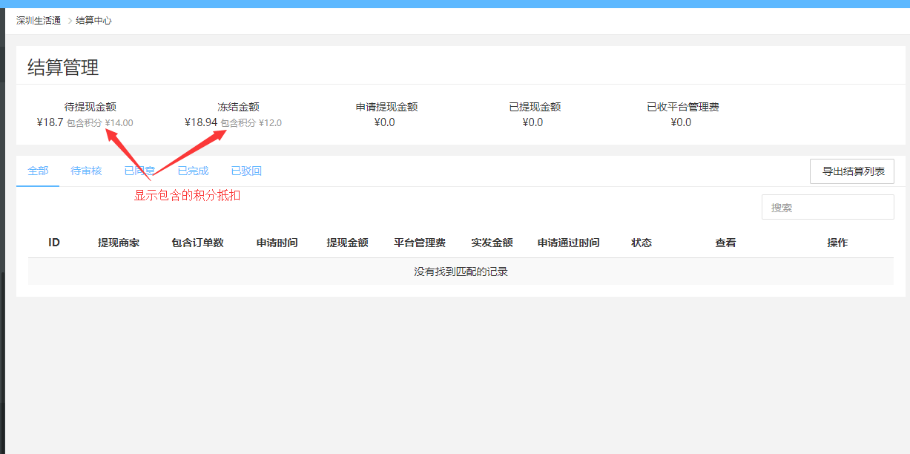This screenshot has height=454, width=910.
Task: Click the 状态 column header
Action: (641, 242)
